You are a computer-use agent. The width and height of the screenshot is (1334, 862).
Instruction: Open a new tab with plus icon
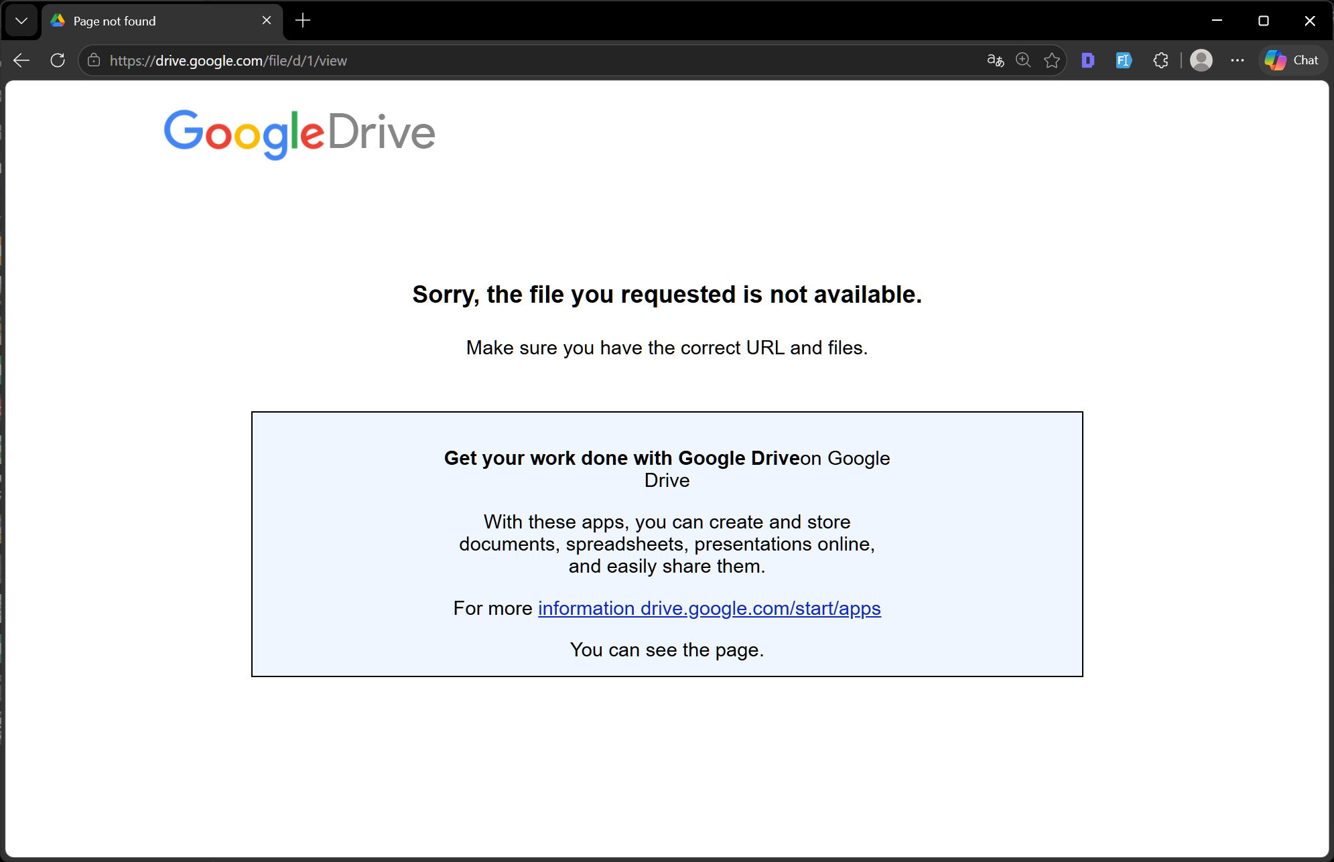pos(303,21)
